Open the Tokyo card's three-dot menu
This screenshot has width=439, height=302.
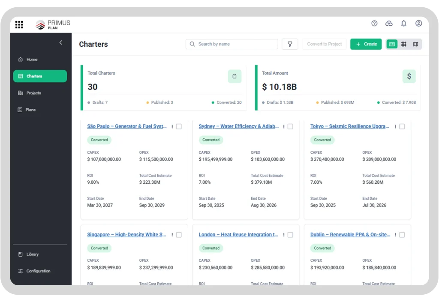pyautogui.click(x=395, y=127)
